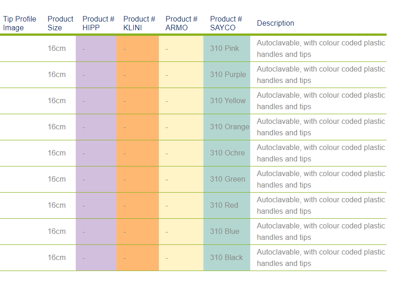Select the Product # HIPP column header
399x299 pixels.
(98, 23)
